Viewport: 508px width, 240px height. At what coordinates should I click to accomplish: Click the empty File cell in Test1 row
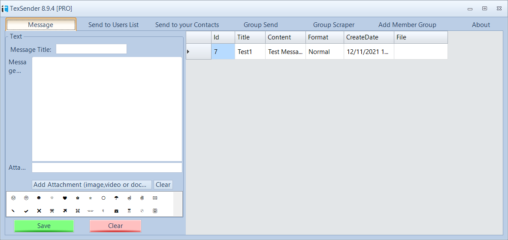(421, 52)
